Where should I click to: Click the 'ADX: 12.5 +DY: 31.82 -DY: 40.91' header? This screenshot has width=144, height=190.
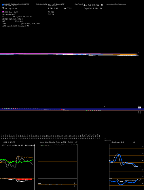[x=18, y=145]
